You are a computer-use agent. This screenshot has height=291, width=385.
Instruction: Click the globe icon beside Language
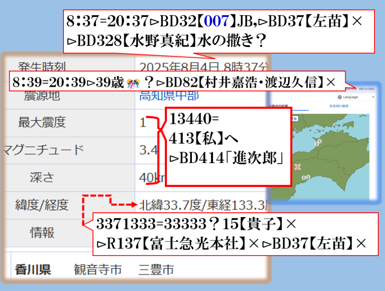tap(340, 97)
